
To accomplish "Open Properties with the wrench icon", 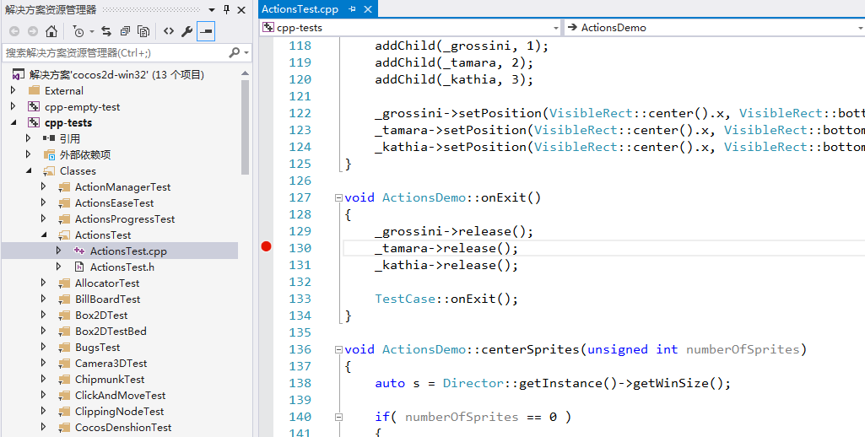I will (x=187, y=31).
